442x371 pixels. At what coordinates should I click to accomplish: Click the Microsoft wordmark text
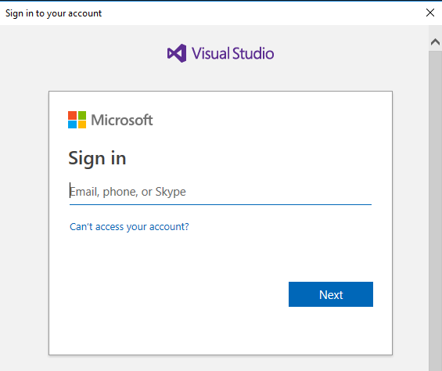coord(122,120)
